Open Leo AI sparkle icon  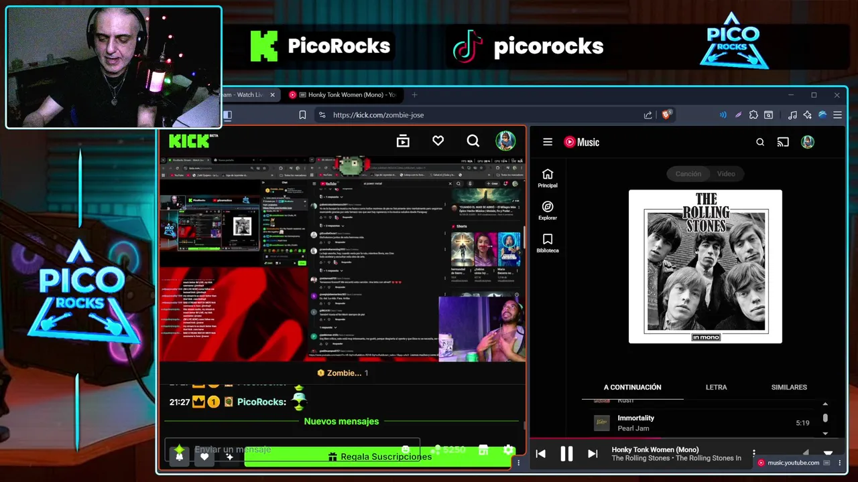pos(807,115)
